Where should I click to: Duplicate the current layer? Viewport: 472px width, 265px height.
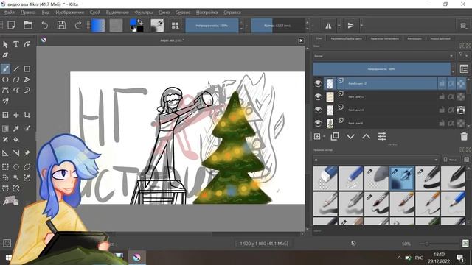click(334, 137)
